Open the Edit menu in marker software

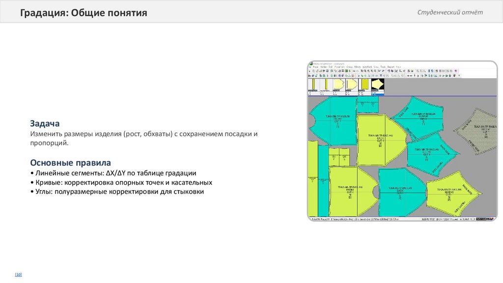click(331, 67)
